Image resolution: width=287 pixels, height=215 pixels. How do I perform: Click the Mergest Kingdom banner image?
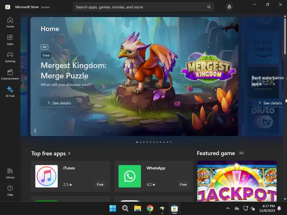click(x=134, y=76)
